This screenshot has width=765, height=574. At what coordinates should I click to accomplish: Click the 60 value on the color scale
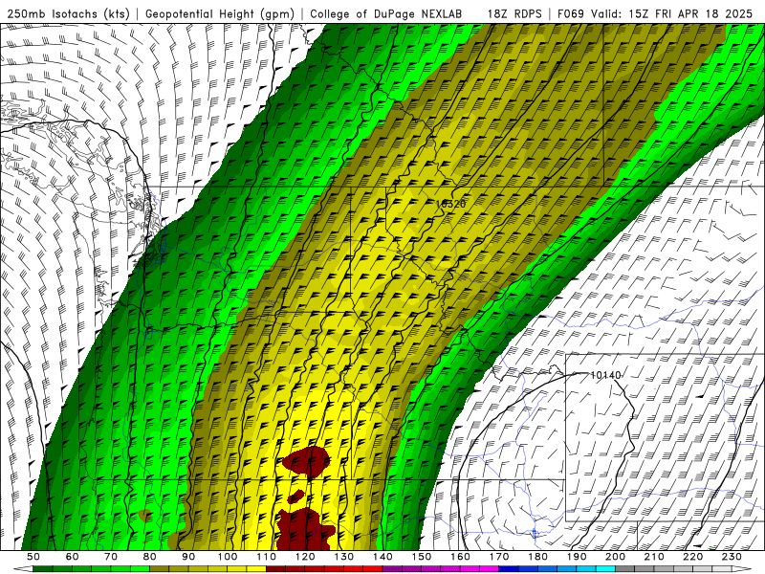pyautogui.click(x=72, y=557)
